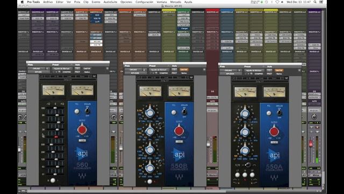Image resolution: width=344 pixels, height=194 pixels.
Task: Click the red OUTPUT knob on API 560
Action: coord(82,129)
